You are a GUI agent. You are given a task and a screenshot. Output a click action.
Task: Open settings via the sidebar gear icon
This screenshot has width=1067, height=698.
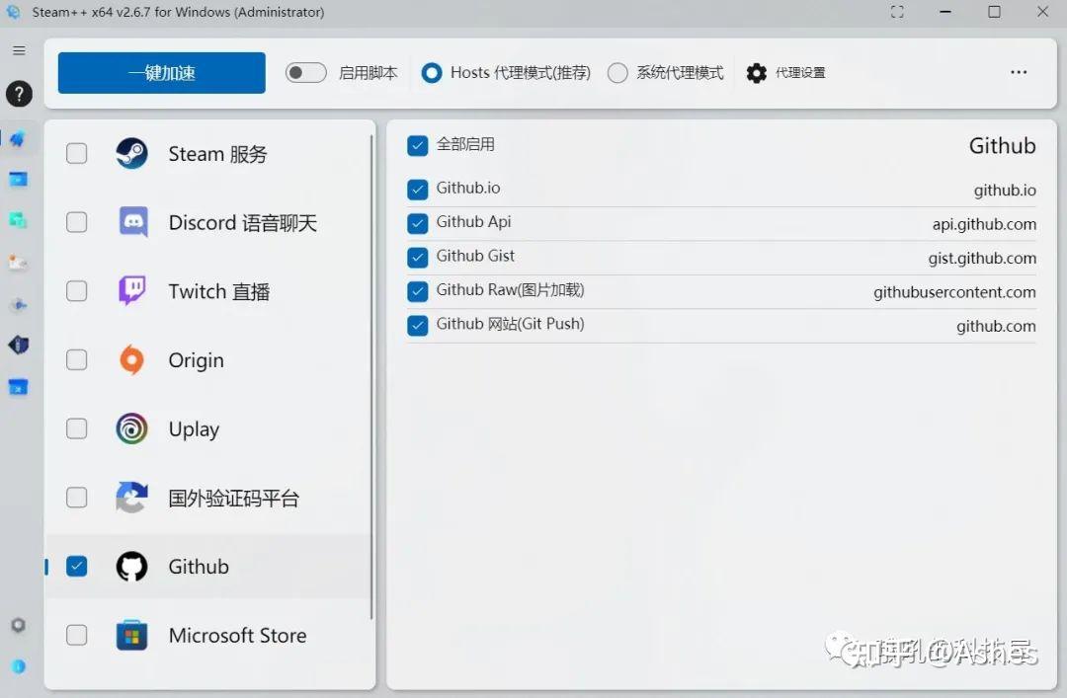pos(19,625)
